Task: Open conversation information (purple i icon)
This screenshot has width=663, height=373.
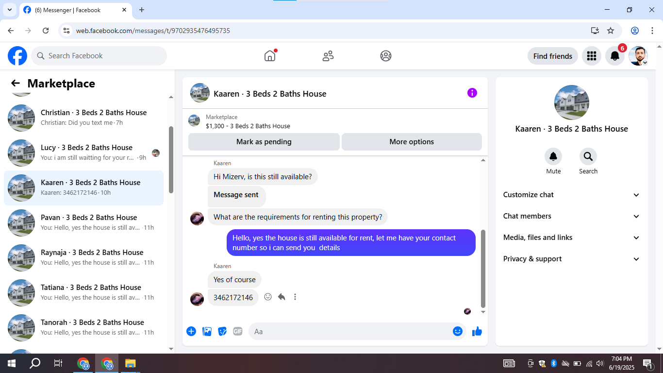Action: [x=472, y=93]
